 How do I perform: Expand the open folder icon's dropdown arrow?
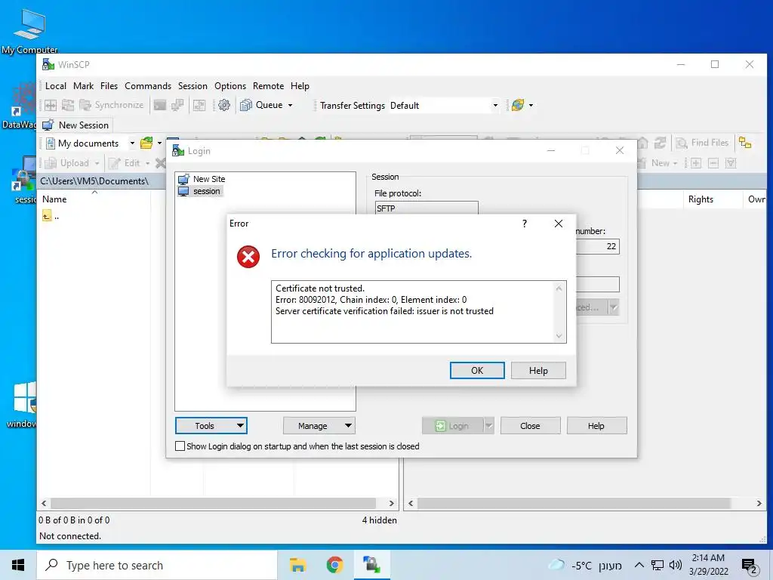coord(159,143)
